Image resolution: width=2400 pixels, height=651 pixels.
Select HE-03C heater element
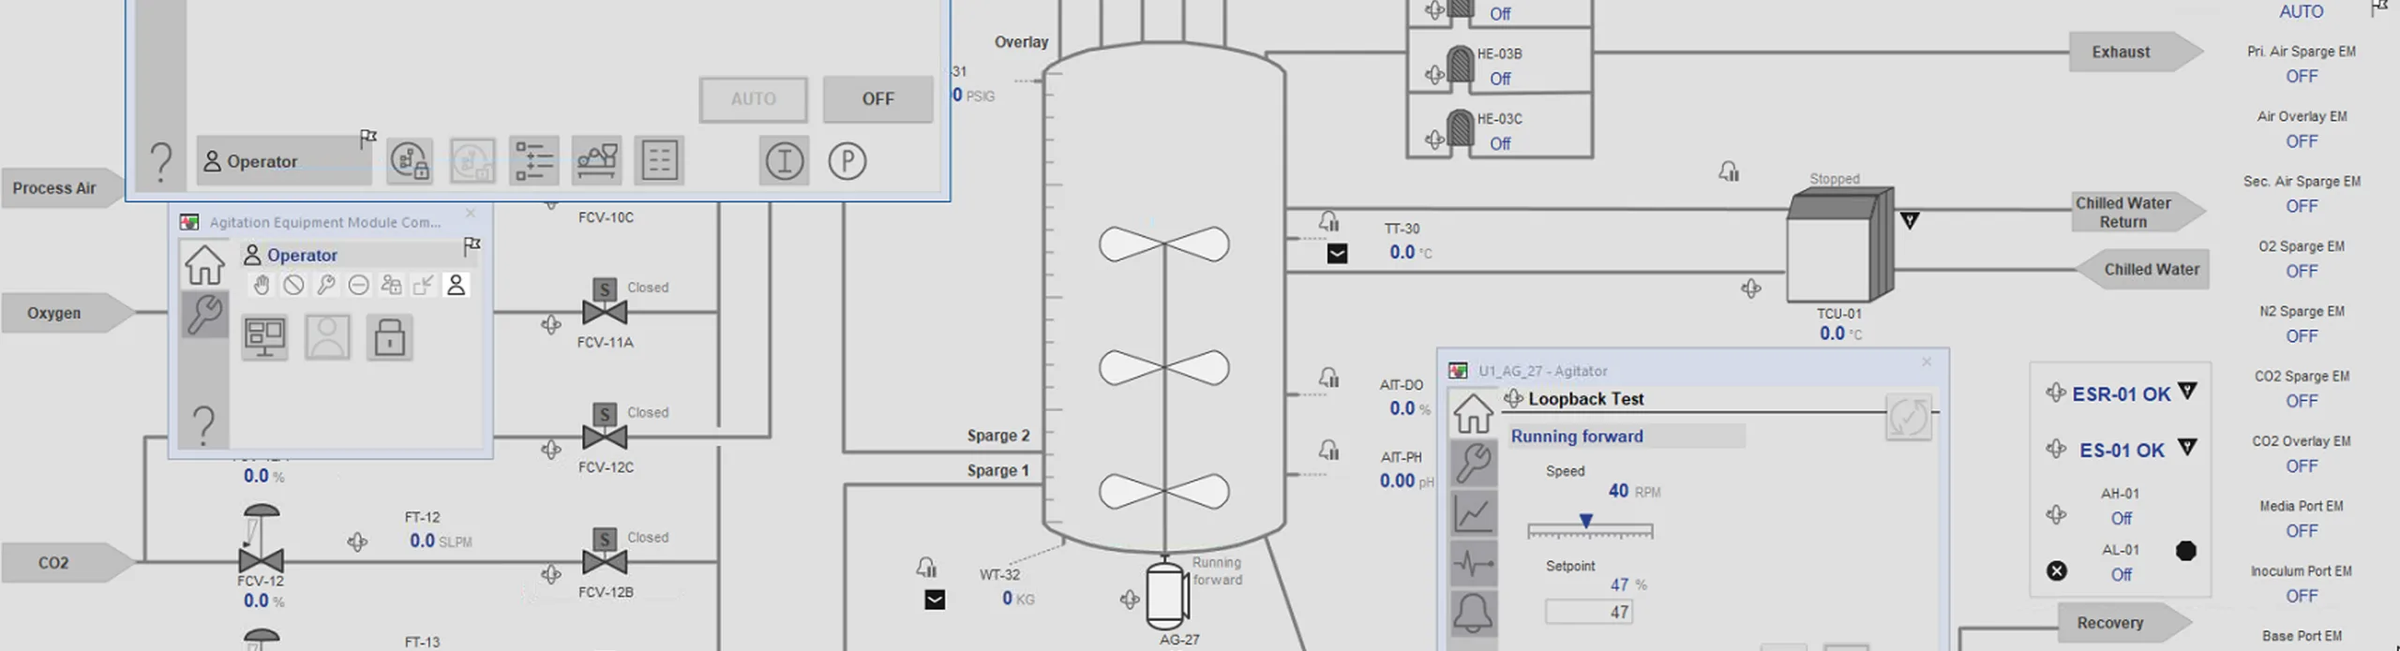coord(1460,130)
